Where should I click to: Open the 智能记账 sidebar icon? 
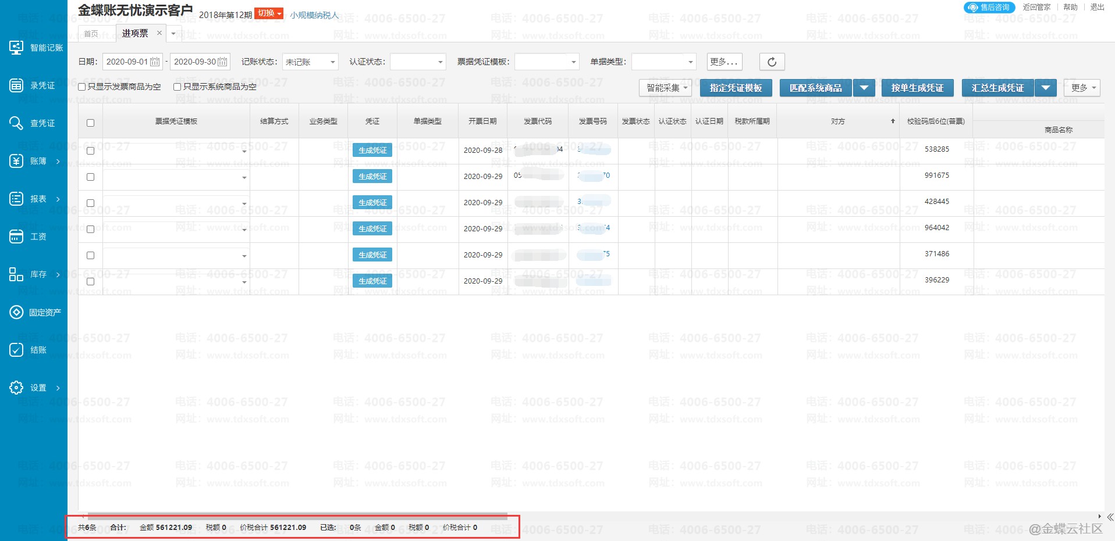[16, 48]
